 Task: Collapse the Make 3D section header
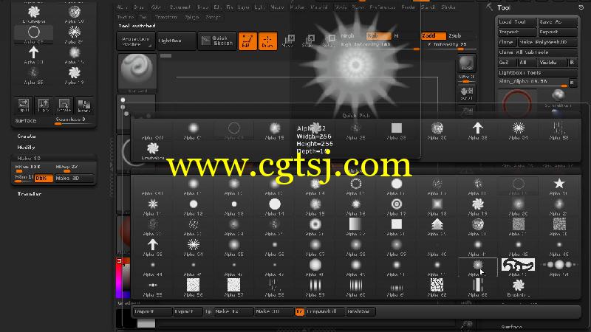pos(29,158)
